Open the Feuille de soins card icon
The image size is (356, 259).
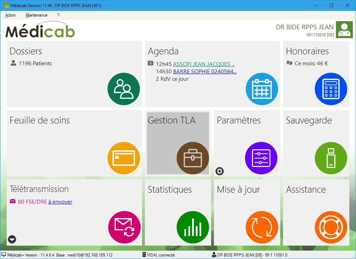pos(123,158)
